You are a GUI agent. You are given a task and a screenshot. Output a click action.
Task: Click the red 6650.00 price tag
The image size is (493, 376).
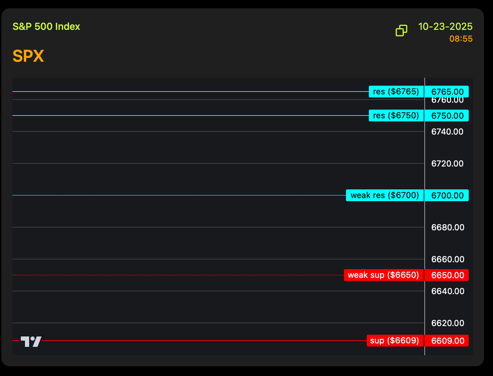tap(447, 275)
